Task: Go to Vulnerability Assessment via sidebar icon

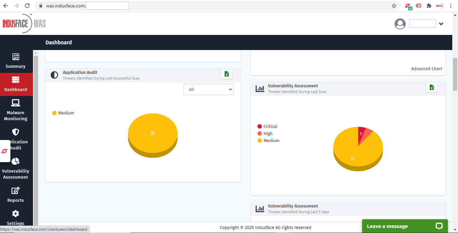Action: [x=15, y=169]
